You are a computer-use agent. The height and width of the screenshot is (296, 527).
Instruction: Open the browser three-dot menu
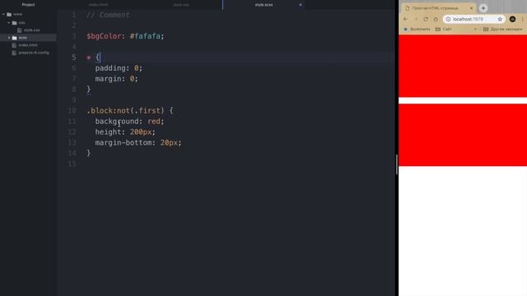tap(523, 19)
